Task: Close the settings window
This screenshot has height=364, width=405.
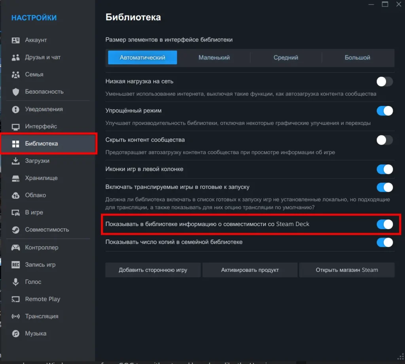Action: pyautogui.click(x=399, y=4)
